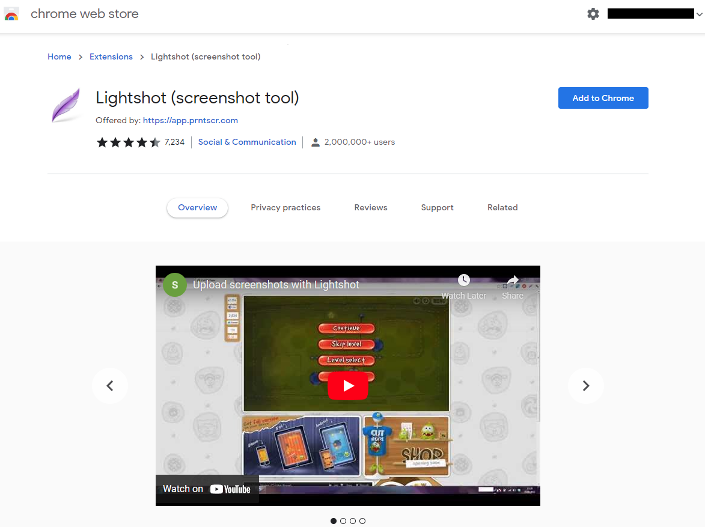Click the Add to Chrome button
The image size is (705, 527).
point(603,98)
